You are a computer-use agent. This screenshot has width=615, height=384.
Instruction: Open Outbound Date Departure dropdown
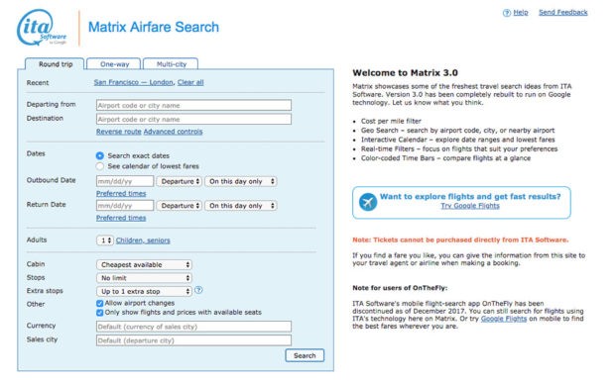(x=180, y=181)
